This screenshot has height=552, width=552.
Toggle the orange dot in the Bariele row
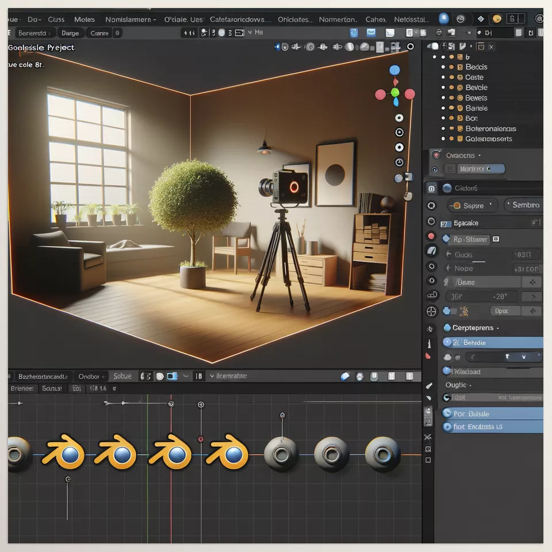pyautogui.click(x=451, y=108)
